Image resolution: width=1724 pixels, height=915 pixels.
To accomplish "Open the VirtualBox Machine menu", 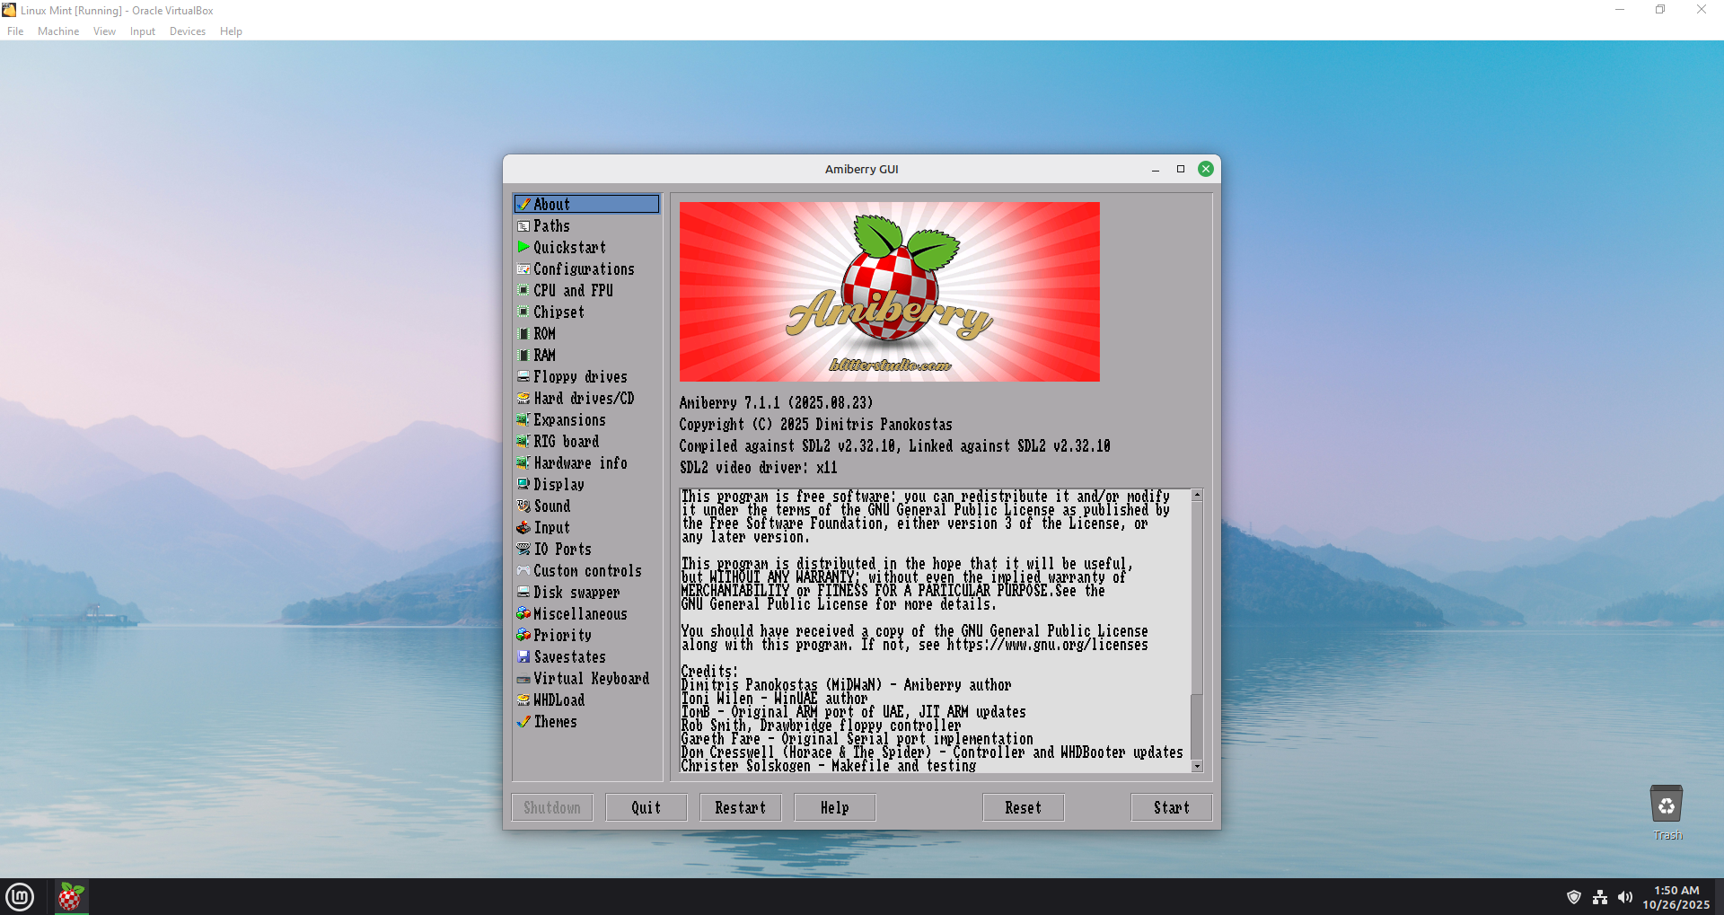I will tap(58, 31).
